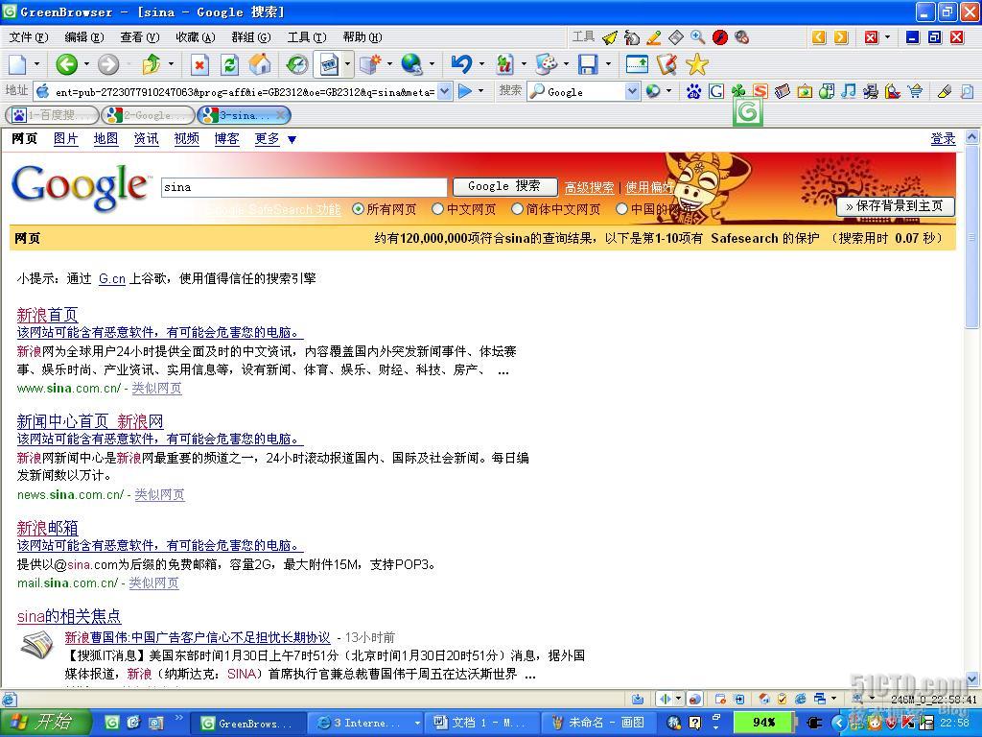982x737 pixels.
Task: Click the 高级搜索 link
Action: [x=590, y=187]
